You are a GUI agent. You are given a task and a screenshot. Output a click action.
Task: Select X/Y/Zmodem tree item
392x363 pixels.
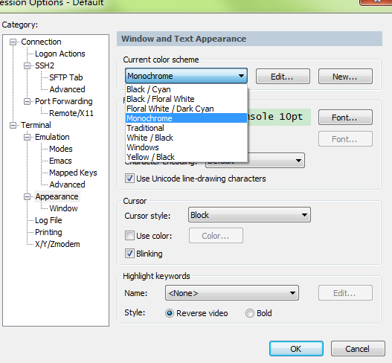[57, 244]
